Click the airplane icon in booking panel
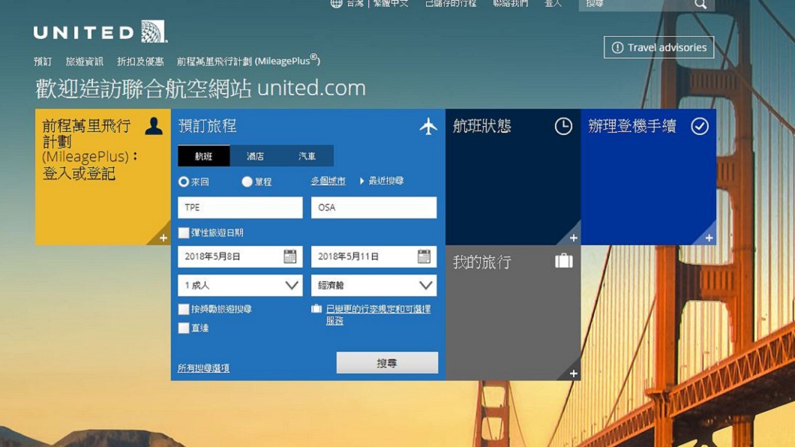Image resolution: width=795 pixels, height=447 pixels. (428, 126)
